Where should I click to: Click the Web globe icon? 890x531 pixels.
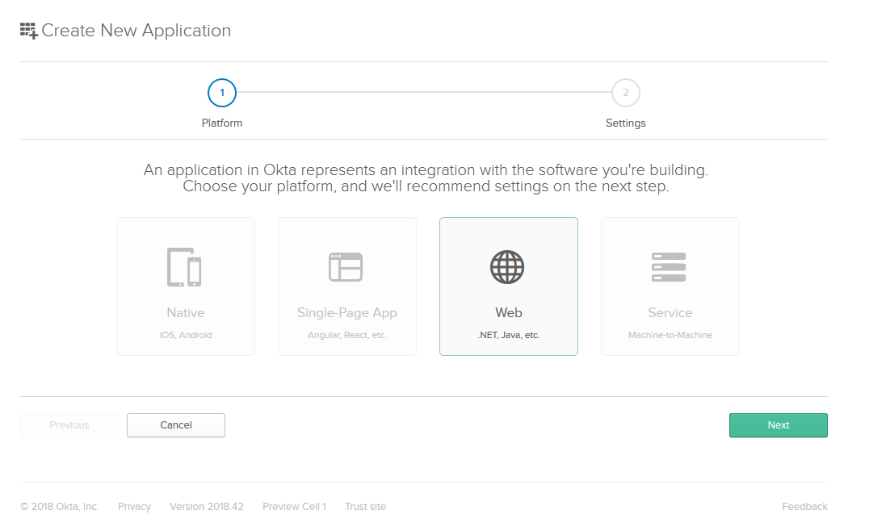click(x=508, y=267)
